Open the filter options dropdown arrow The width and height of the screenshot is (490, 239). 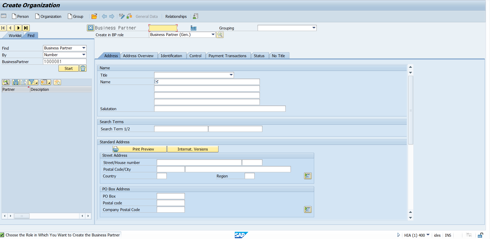click(37, 83)
